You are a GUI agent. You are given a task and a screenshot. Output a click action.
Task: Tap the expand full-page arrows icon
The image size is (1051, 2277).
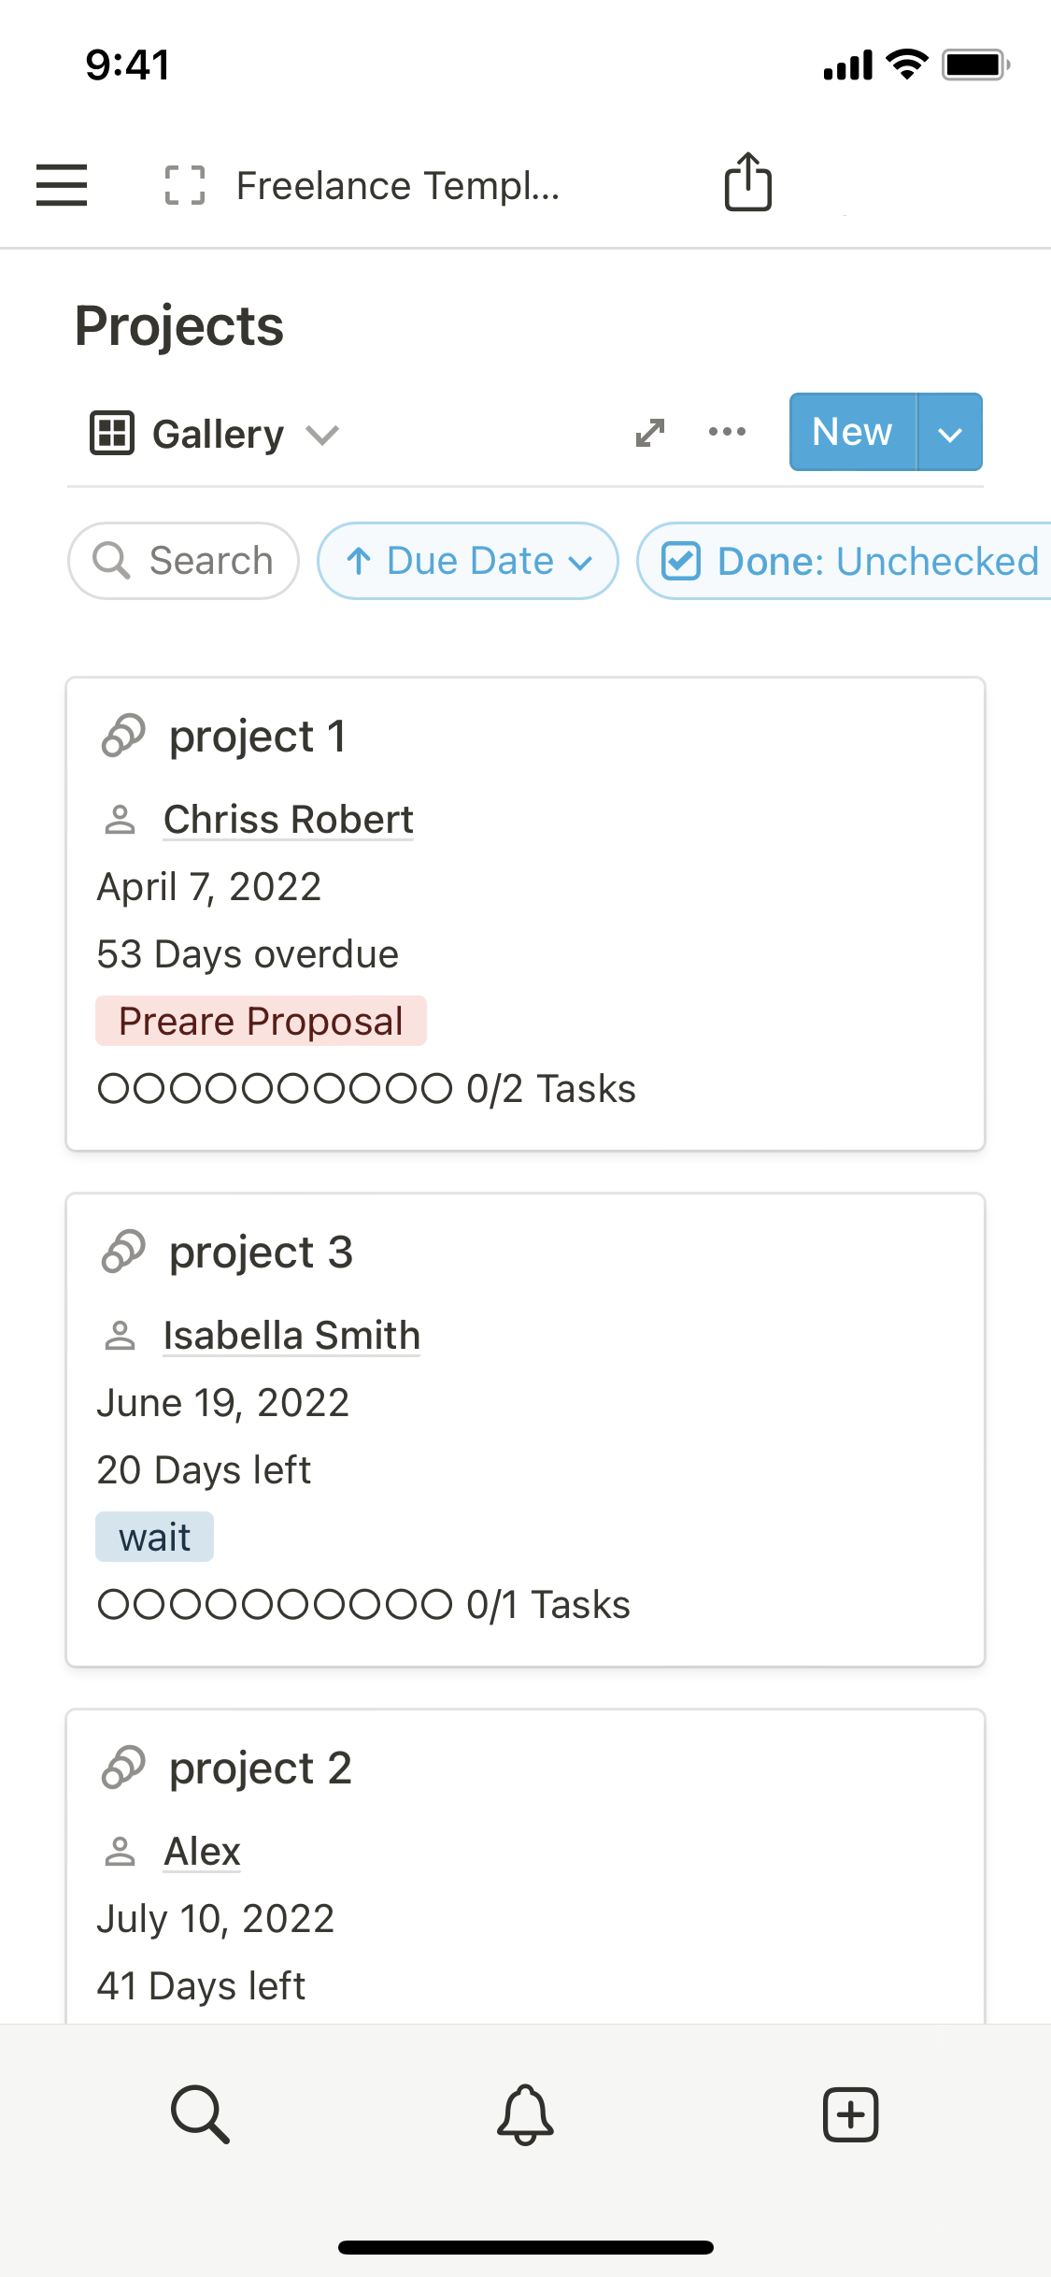(650, 433)
